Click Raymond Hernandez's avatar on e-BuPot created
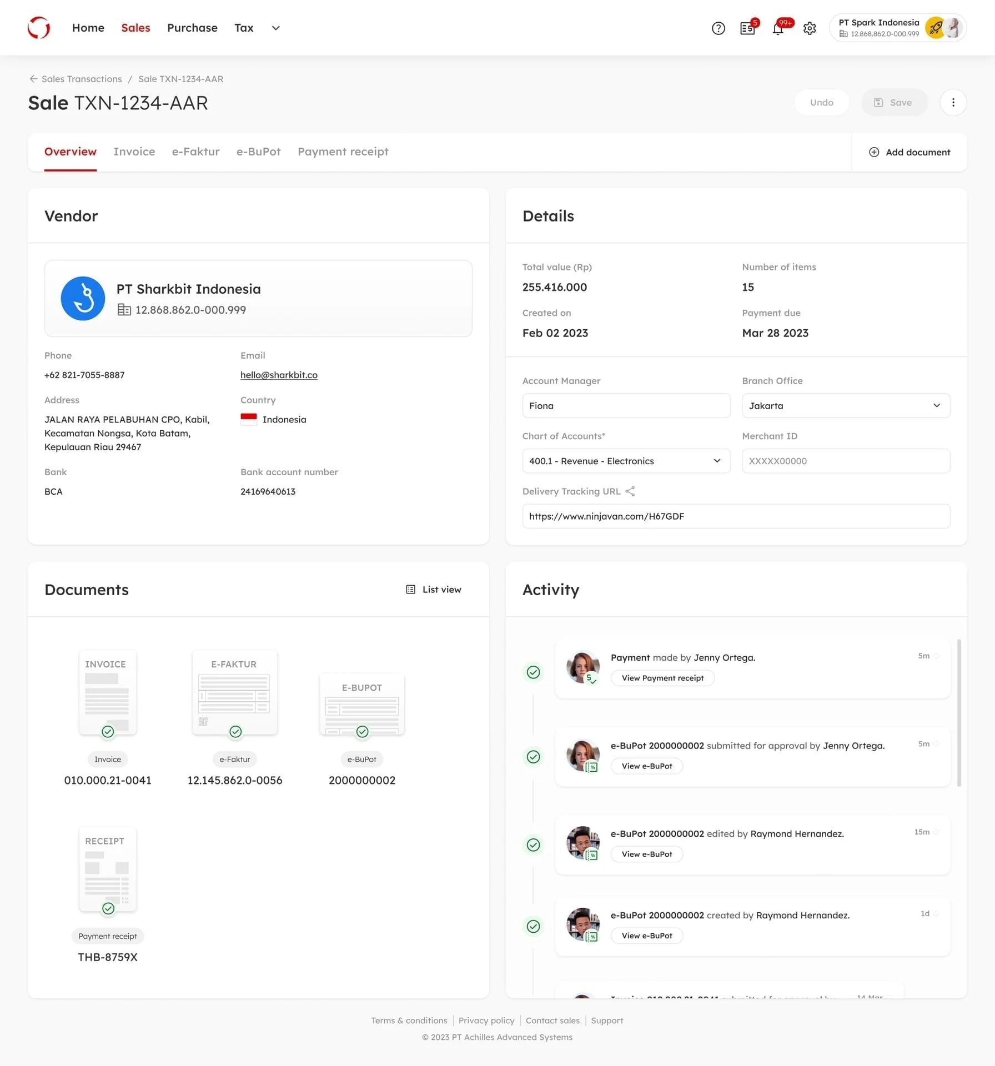This screenshot has width=995, height=1066. point(583,924)
